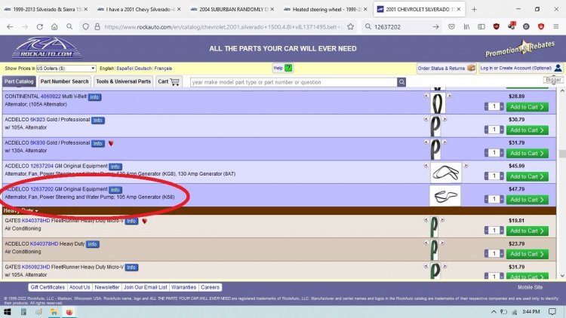
Task: Decrease quantity for CONTINENTAL 4060922 belt
Action: tap(486, 107)
